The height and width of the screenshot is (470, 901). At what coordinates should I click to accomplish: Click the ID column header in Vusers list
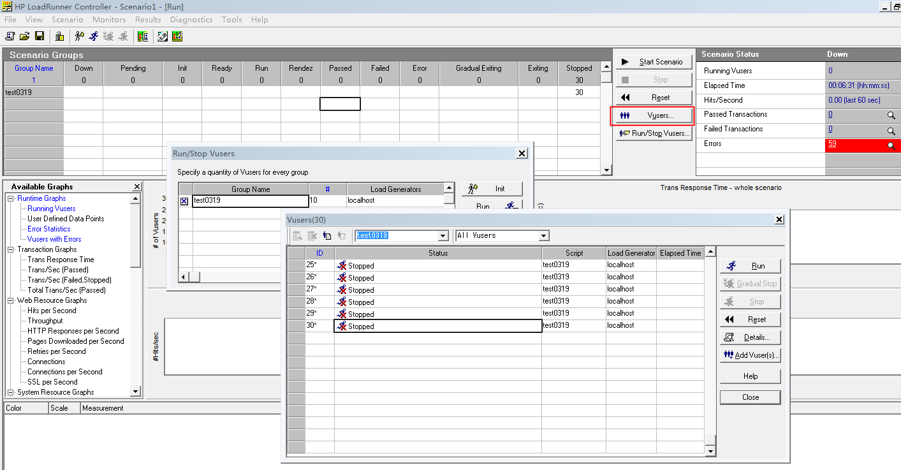319,253
